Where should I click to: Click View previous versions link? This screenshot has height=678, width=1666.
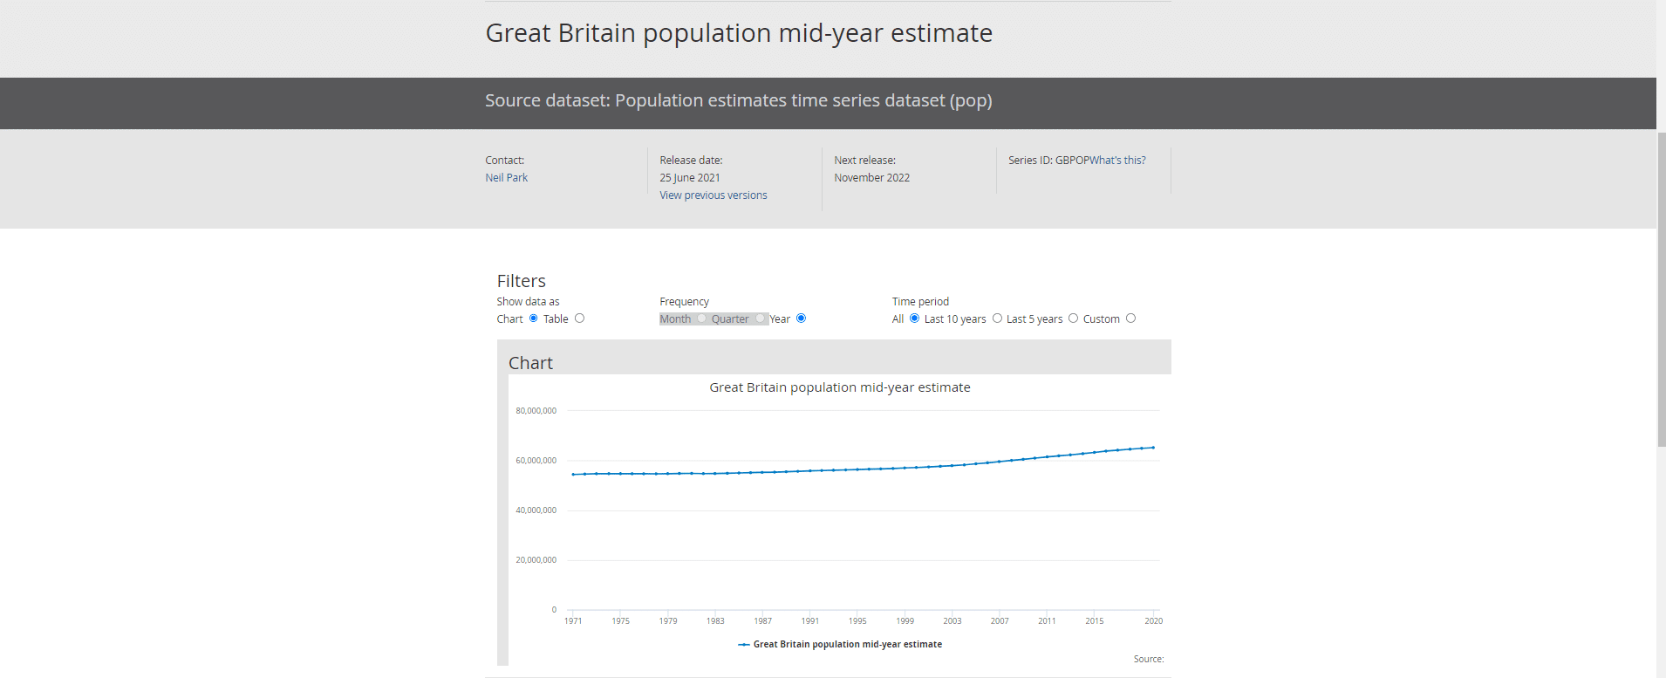pos(713,195)
